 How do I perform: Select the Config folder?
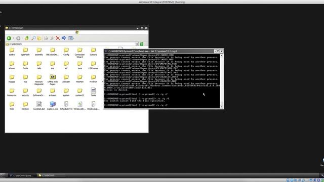pyautogui.click(x=66, y=52)
